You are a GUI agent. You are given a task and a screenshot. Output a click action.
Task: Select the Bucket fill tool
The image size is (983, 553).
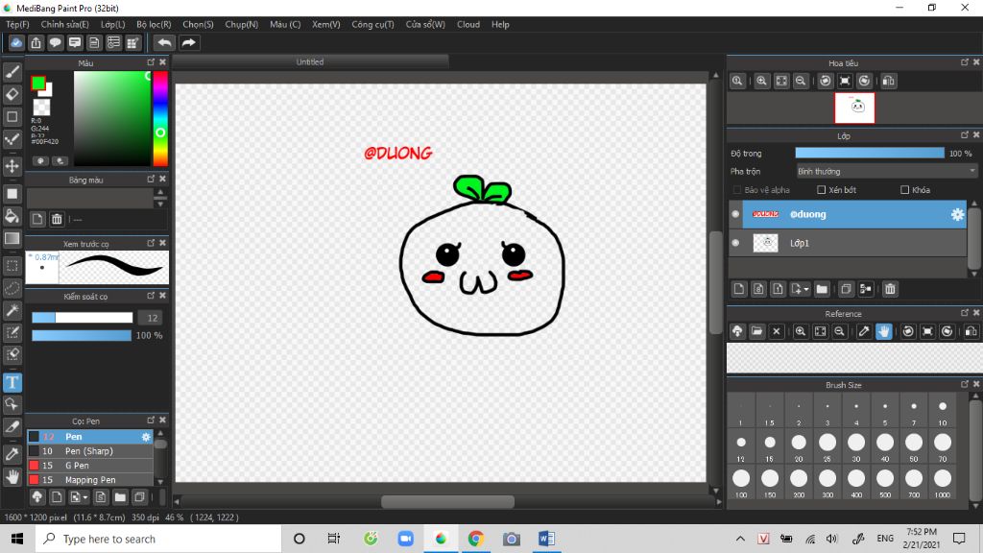(12, 216)
